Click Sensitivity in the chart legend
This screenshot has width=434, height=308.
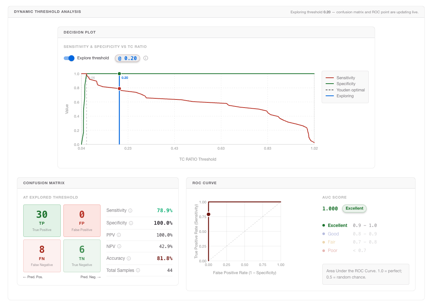pos(340,78)
